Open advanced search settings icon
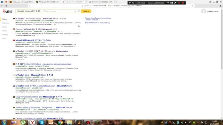The image size is (223, 125). [79, 11]
